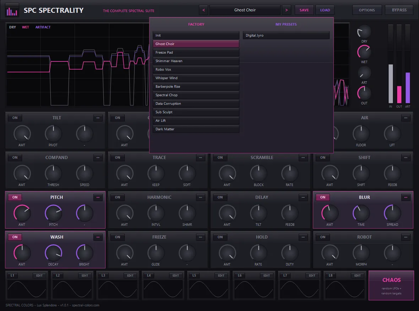419x311 pixels.
Task: Click the PITCH module AMT knob
Action: (x=22, y=213)
